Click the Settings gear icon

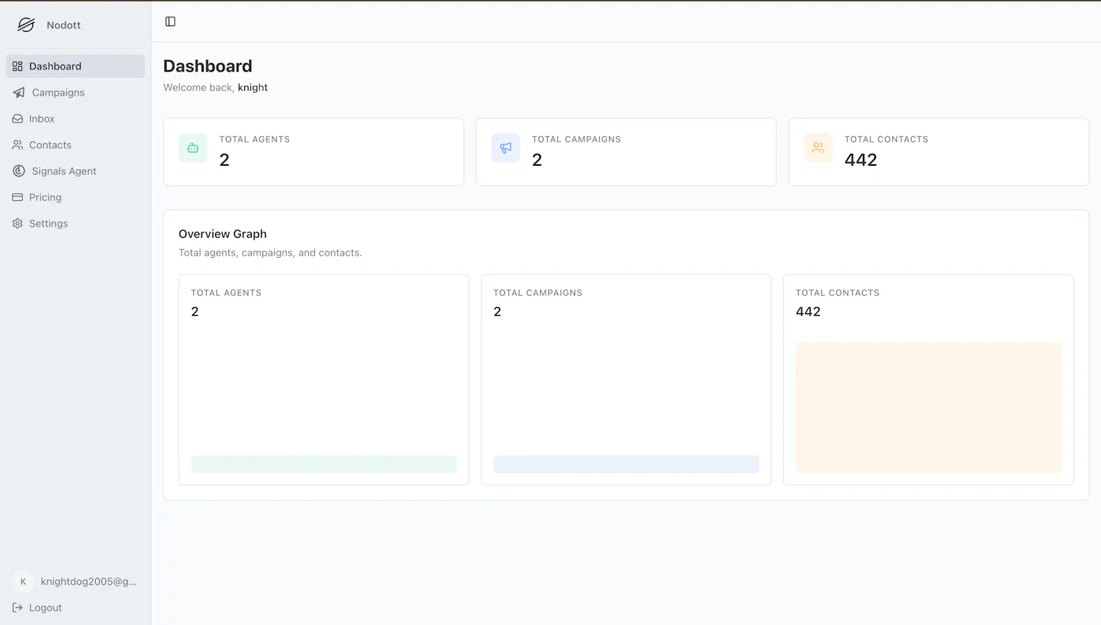click(18, 223)
